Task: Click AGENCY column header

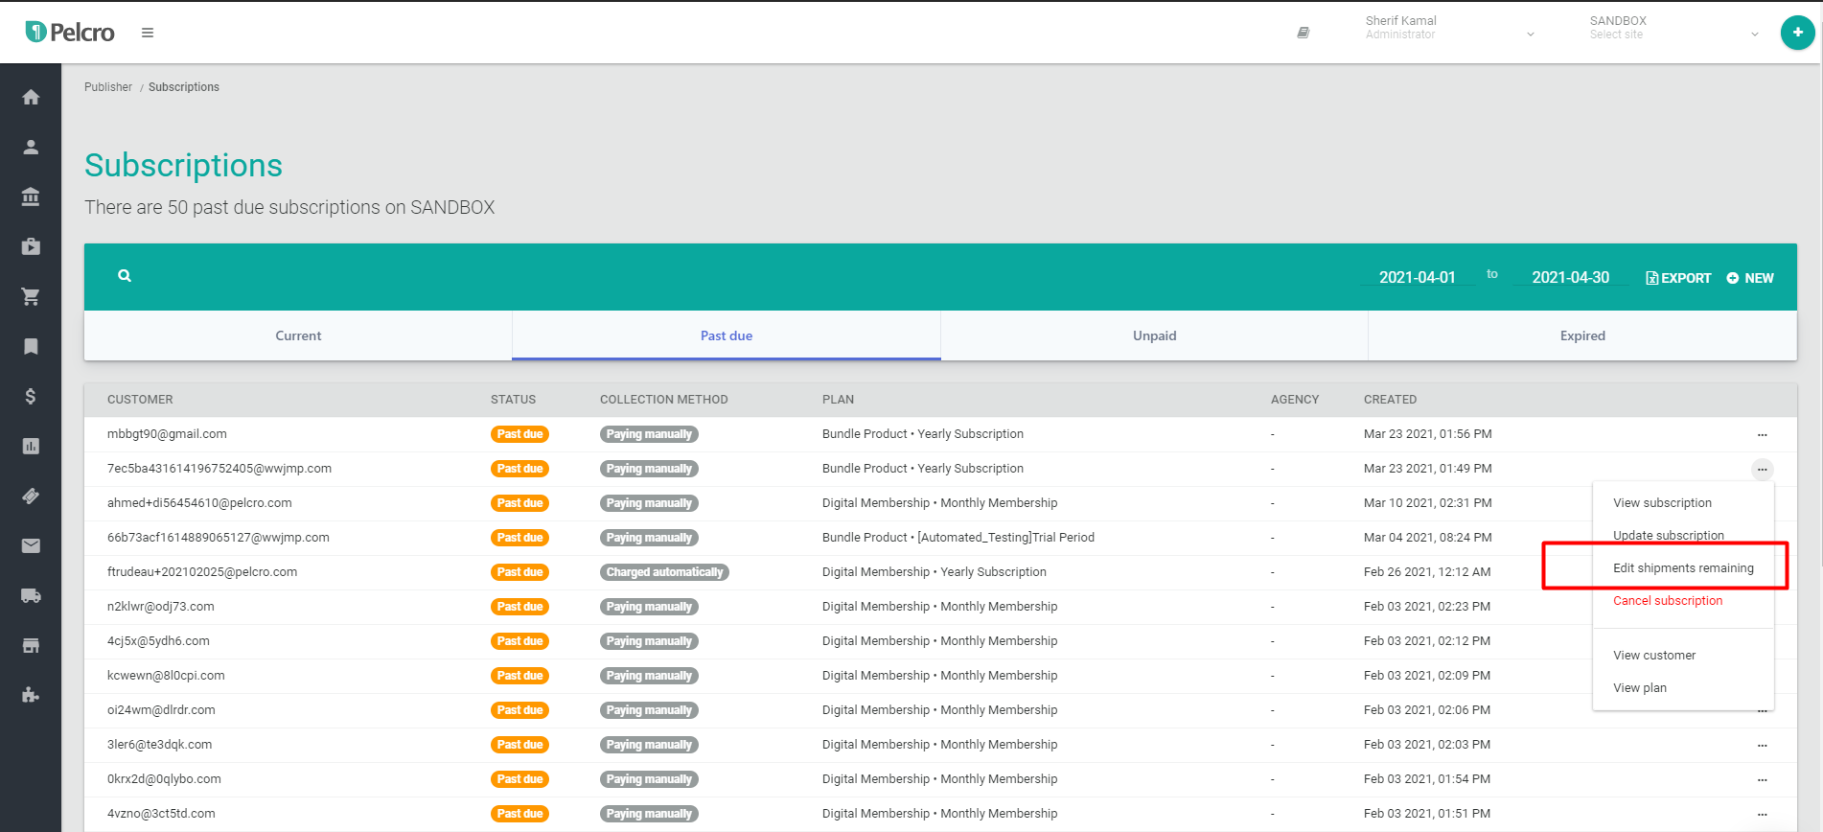Action: coord(1295,400)
